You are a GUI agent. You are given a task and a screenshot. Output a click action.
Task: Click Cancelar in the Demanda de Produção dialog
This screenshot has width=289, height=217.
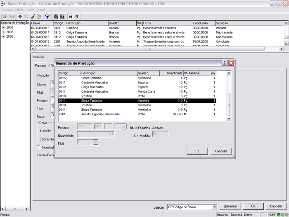221,151
